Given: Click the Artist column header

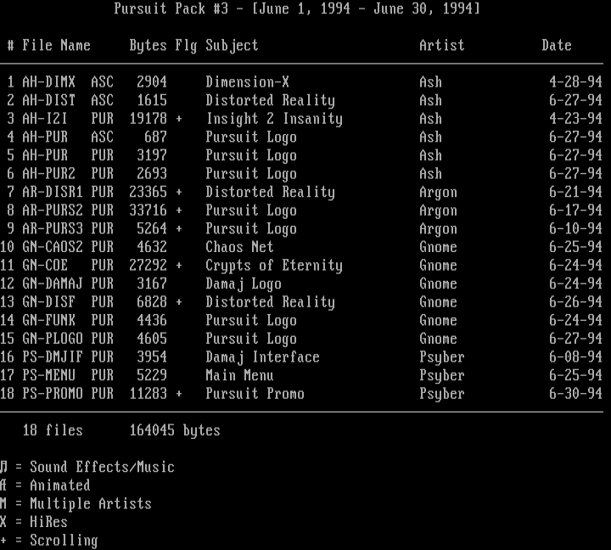Looking at the screenshot, I should point(441,45).
